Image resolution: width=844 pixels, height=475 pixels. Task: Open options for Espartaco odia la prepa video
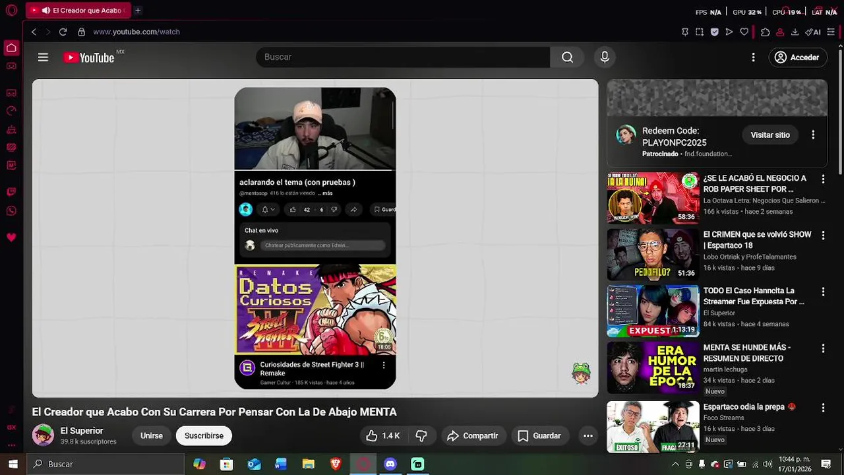[x=823, y=408]
